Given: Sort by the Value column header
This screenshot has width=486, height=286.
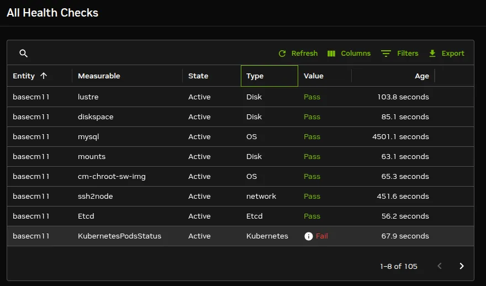Looking at the screenshot, I should (313, 76).
